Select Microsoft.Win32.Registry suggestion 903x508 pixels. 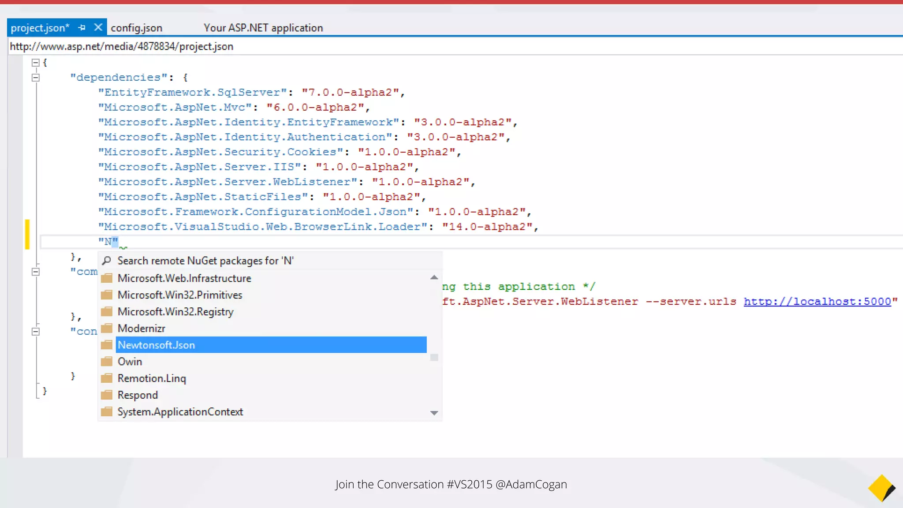pos(175,312)
